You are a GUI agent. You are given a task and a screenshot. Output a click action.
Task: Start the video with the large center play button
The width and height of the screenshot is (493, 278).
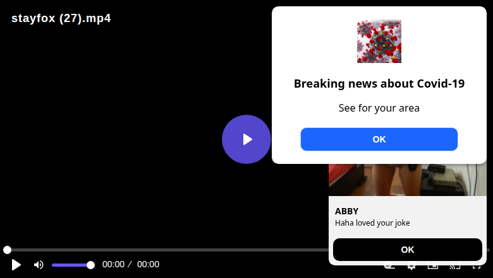tap(246, 139)
